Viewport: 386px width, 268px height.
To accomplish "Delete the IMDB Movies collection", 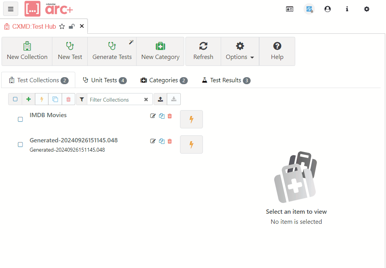I will pyautogui.click(x=170, y=116).
